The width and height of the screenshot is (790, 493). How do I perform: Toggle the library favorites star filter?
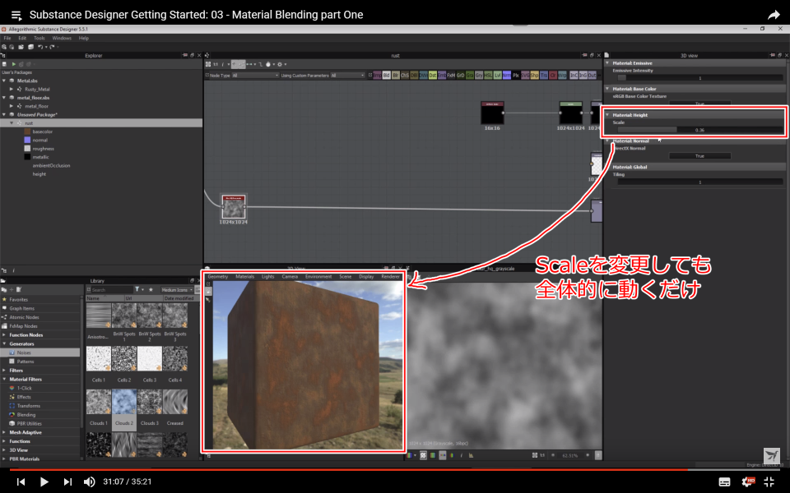point(151,290)
